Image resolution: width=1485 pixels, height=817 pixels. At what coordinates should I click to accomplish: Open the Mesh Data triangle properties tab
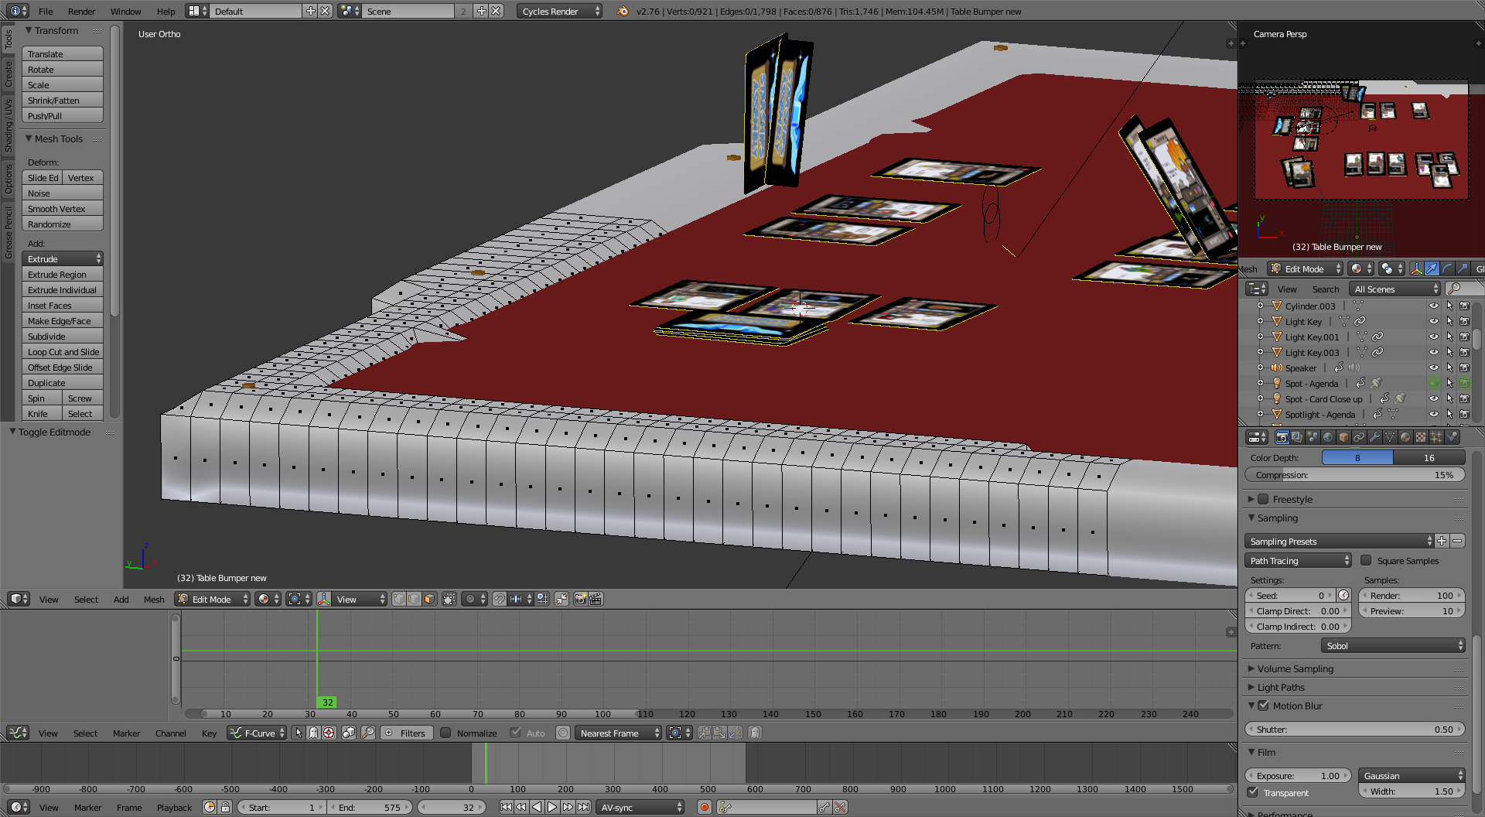[x=1390, y=437]
